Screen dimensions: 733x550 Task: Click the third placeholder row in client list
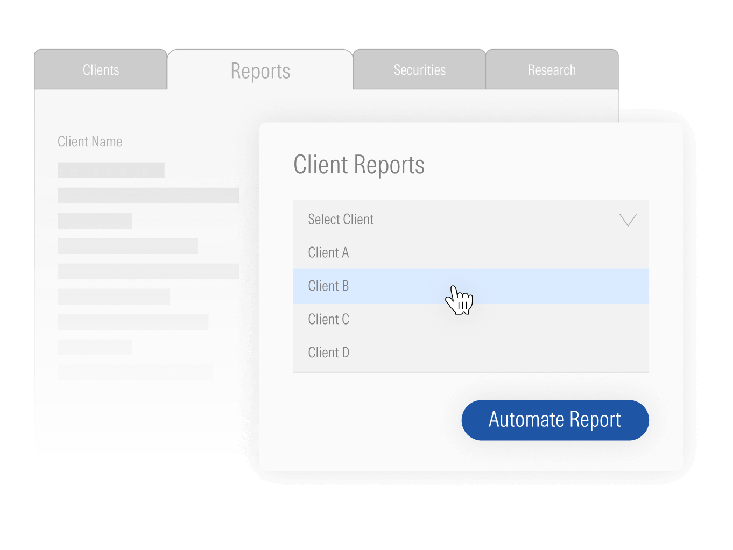coord(95,221)
